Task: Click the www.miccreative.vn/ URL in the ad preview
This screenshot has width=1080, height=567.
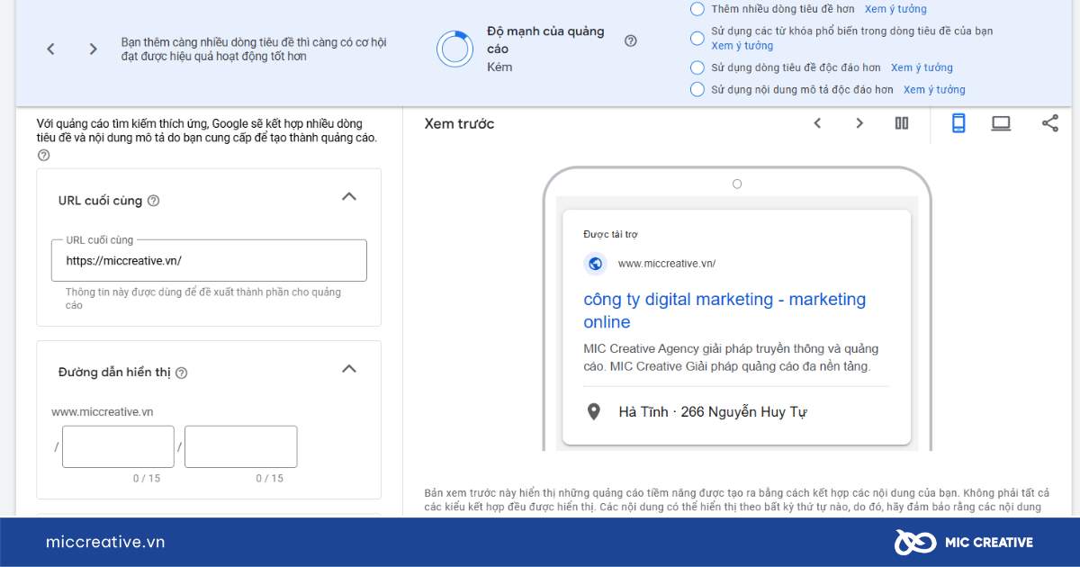Action: point(667,264)
